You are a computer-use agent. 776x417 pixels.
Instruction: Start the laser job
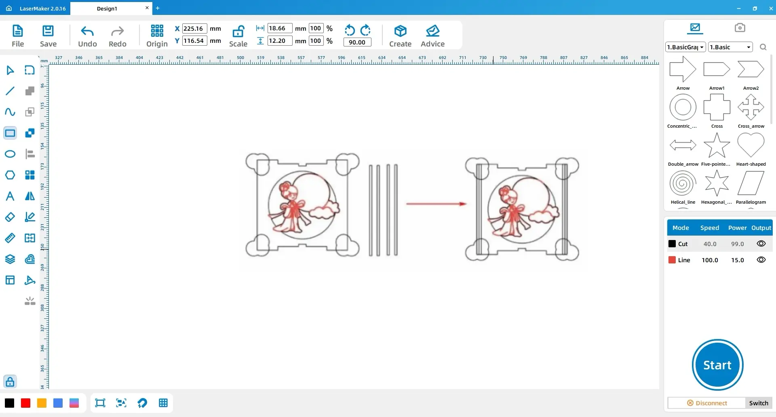pos(717,365)
